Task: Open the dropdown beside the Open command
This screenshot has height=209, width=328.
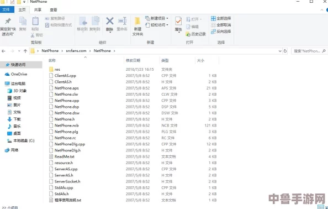Action: pos(200,19)
